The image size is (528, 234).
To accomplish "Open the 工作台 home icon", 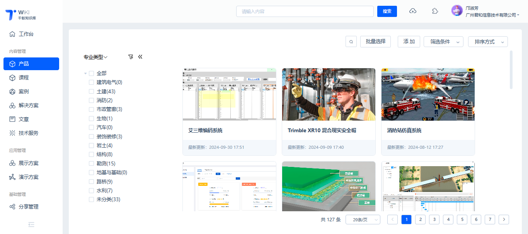I will (x=12, y=34).
